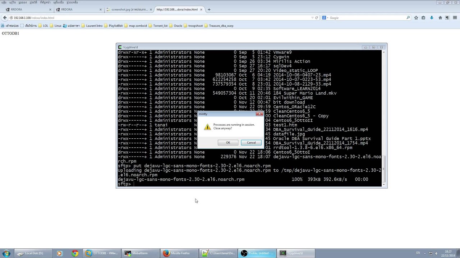
Task: Open the troopshoot bookmark folder
Action: tap(193, 26)
